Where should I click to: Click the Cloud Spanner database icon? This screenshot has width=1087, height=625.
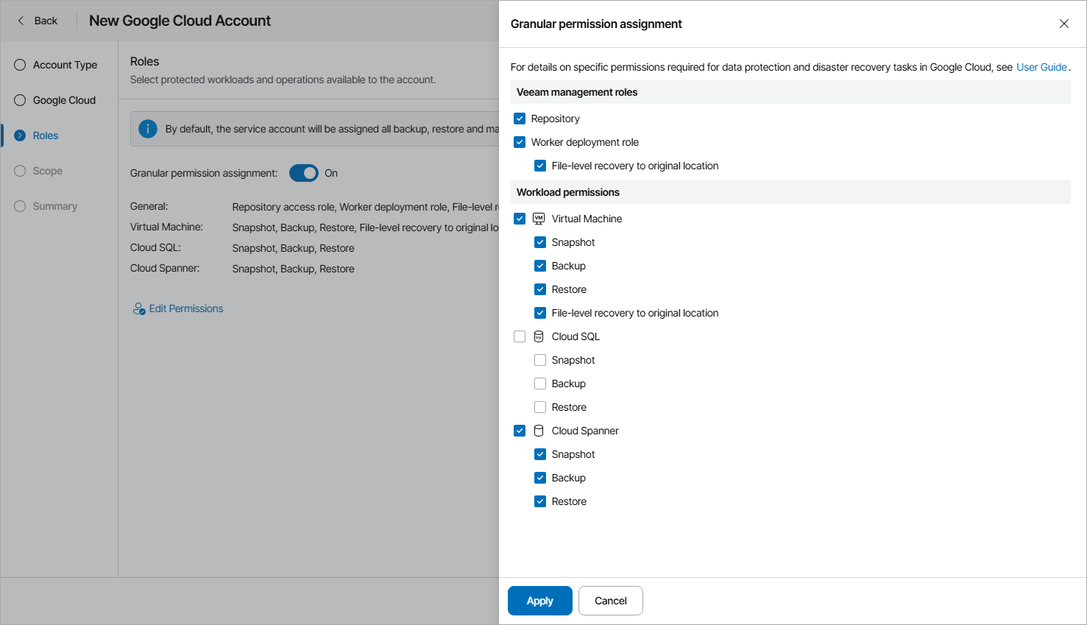539,431
